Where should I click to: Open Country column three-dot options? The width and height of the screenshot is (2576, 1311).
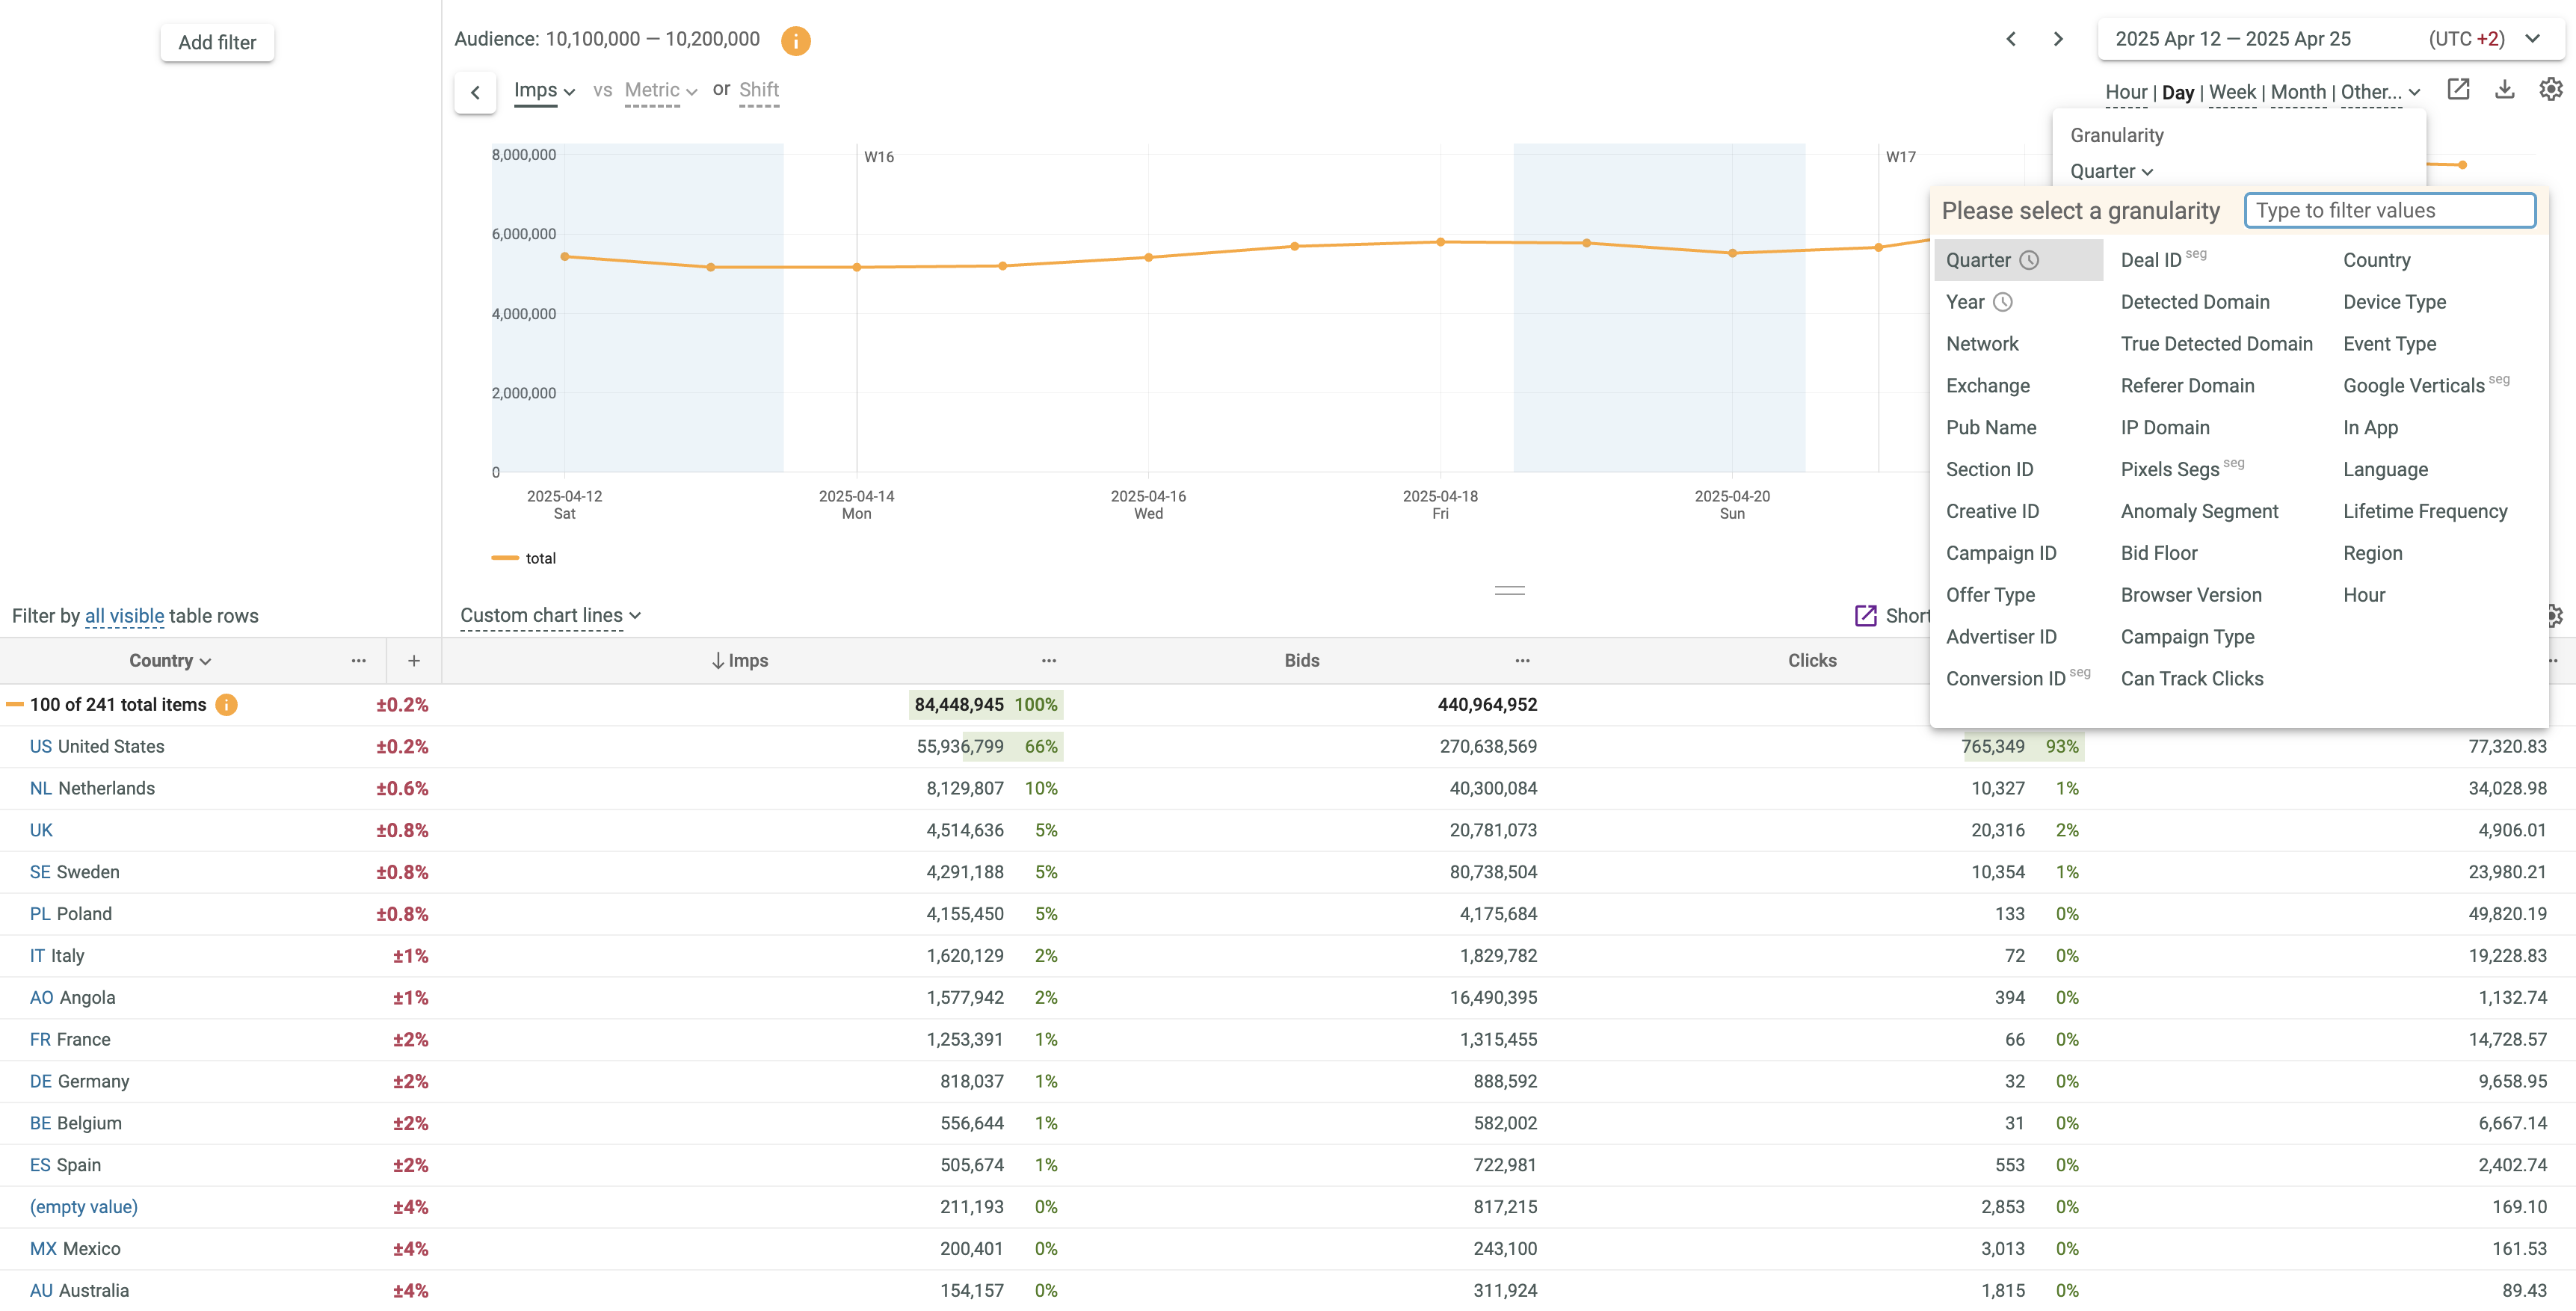click(358, 660)
